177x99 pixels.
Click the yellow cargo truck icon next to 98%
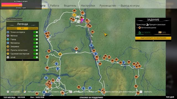click(x=160, y=32)
